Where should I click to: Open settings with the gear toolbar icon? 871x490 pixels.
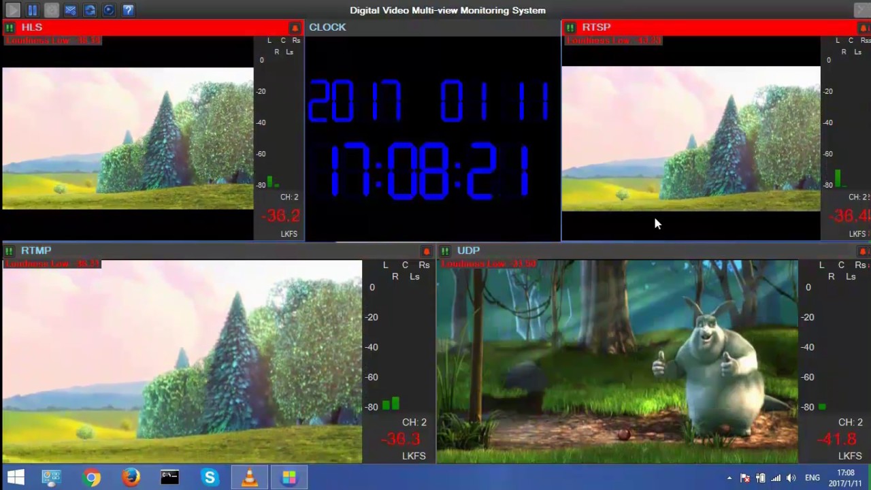52,10
